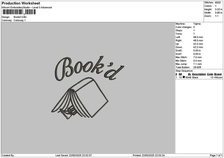The image size is (224, 158).
Task: Click the 'Right:' extent label
Action: [x=179, y=41]
